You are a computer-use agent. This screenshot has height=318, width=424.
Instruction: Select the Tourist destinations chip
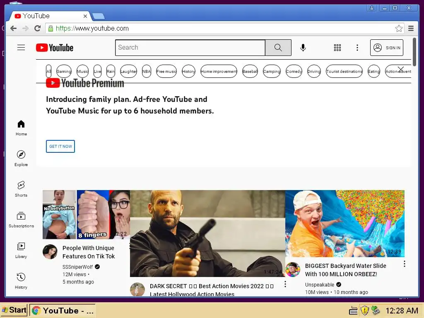(344, 71)
